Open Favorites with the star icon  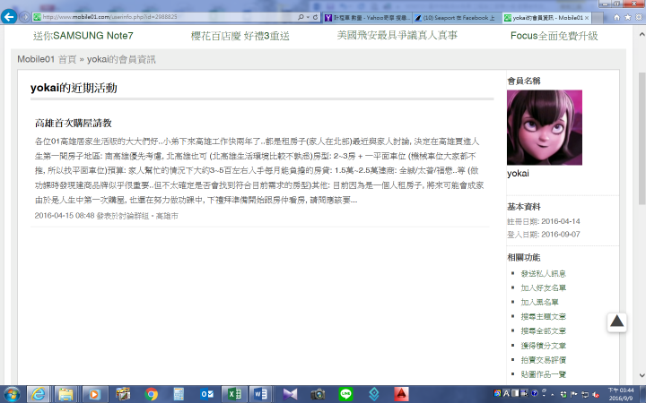[x=627, y=17]
